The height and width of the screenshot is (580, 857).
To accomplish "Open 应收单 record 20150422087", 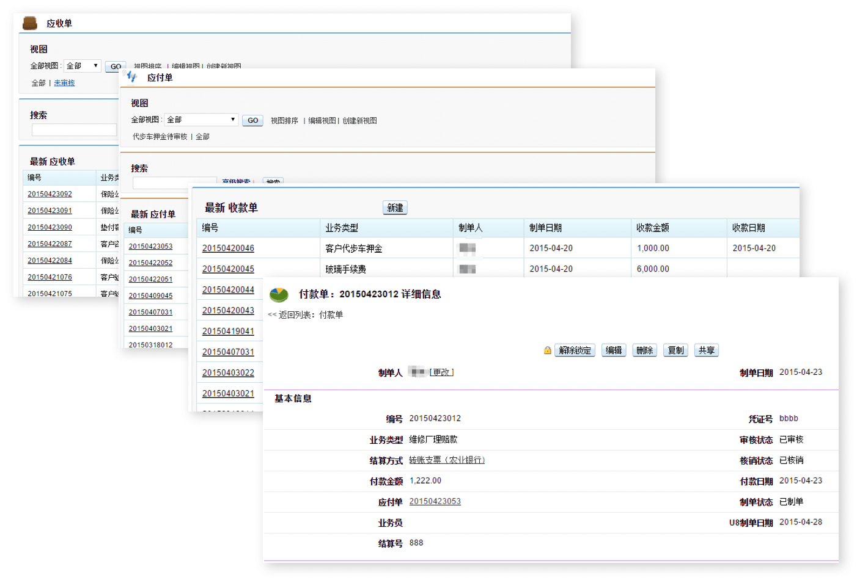I will (x=50, y=244).
